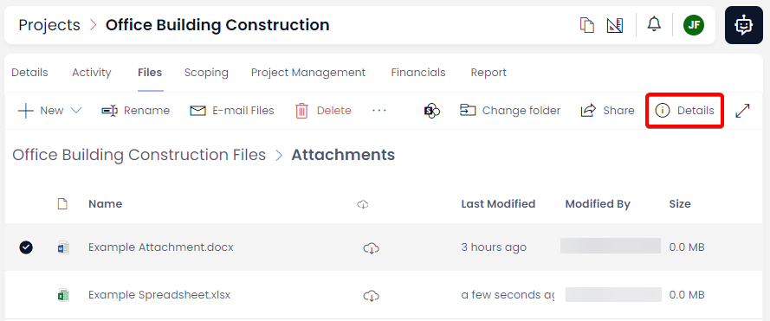Deselect the Example Attachment.docx checkmark
This screenshot has height=321, width=770.
pos(26,247)
